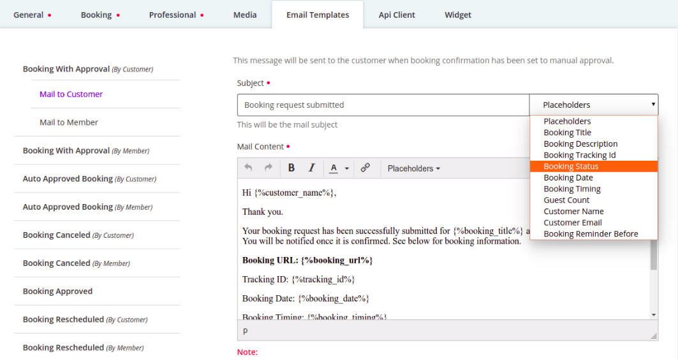Click the mail Subject input field
678x359 pixels.
[x=383, y=105]
